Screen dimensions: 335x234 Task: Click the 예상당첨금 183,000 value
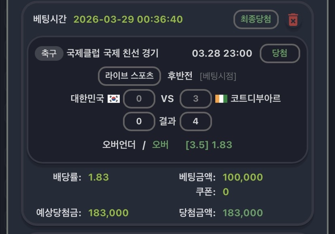pyautogui.click(x=108, y=213)
